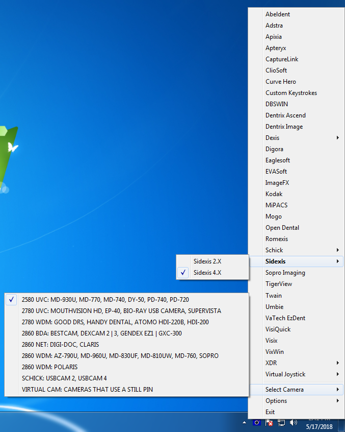345x432 pixels.
Task: Select Visix menu item
Action: click(x=297, y=340)
